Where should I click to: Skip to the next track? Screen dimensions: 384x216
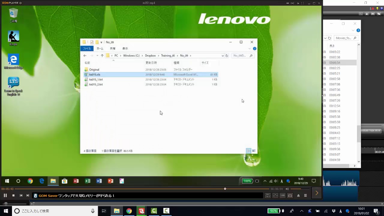[28, 196]
